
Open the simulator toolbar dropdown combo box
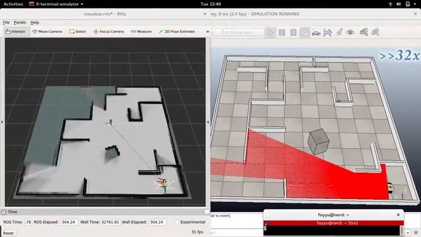244,32
